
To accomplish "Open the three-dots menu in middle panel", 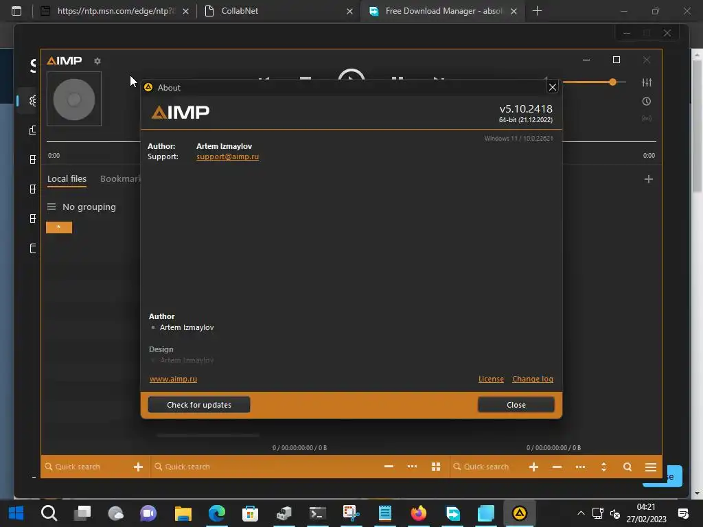I will [412, 467].
